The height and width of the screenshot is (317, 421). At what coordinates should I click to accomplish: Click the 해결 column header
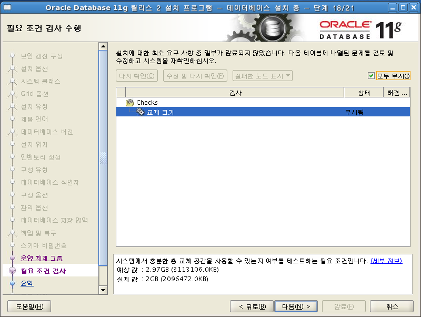click(397, 93)
